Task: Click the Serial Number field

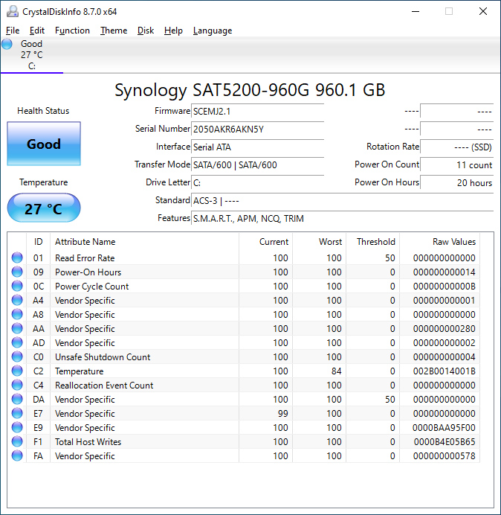Action: (x=257, y=129)
